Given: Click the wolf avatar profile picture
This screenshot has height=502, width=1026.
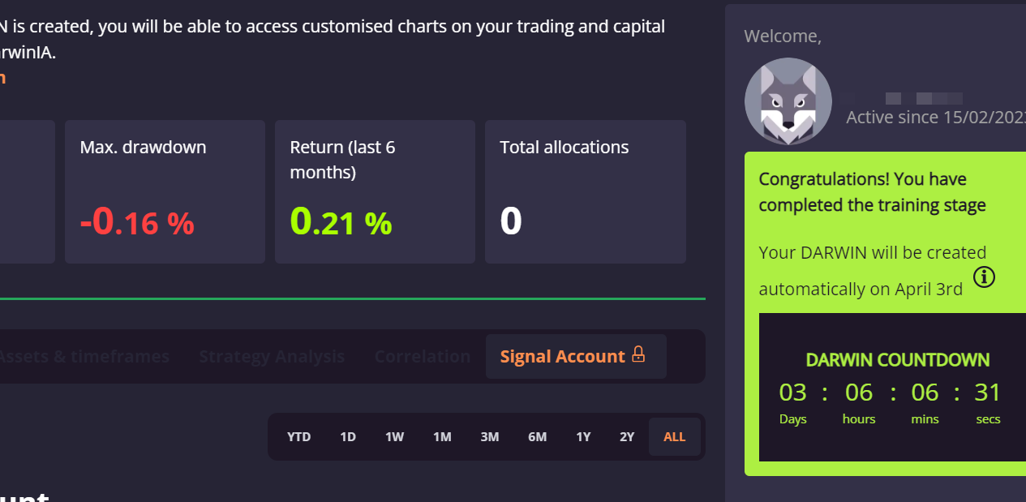Looking at the screenshot, I should pos(788,101).
